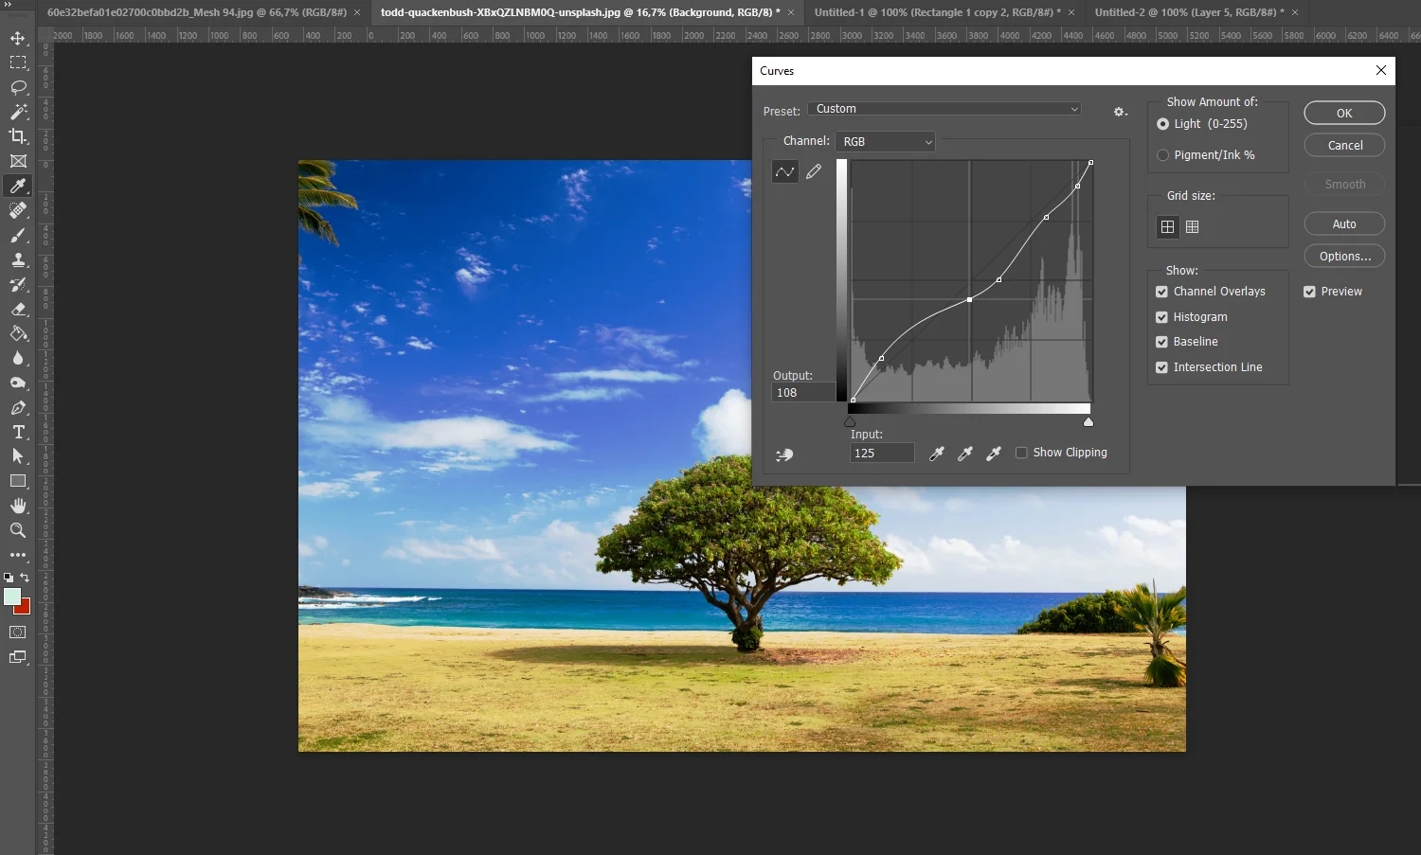
Task: Click the on-image adjustment hand icon
Action: 784,454
